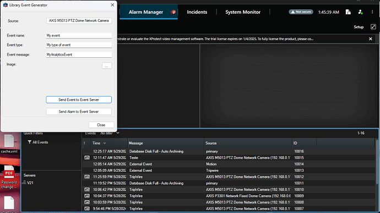
Task: Select the Password change PDF desktop icon
Action: (9, 177)
